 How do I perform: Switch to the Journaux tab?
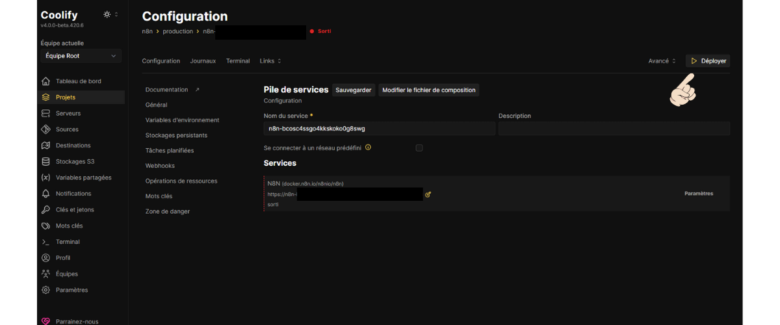click(203, 61)
